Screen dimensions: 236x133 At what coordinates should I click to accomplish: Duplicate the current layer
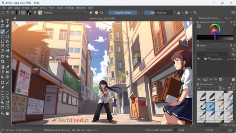click(x=206, y=79)
